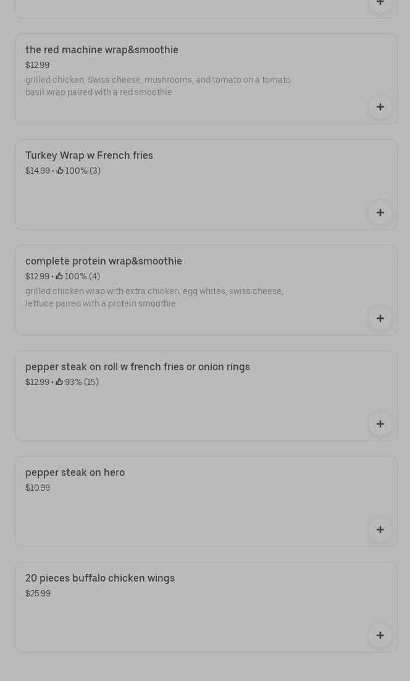Click thumbs-up icon on complete protein wrap rating
Screen dimensions: 410x681
click(60, 276)
